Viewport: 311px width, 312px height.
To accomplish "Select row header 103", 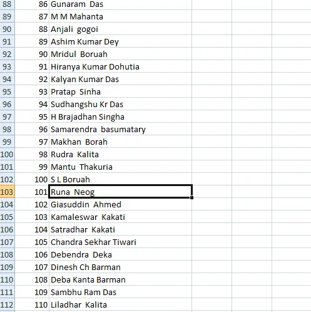I will tap(8, 192).
